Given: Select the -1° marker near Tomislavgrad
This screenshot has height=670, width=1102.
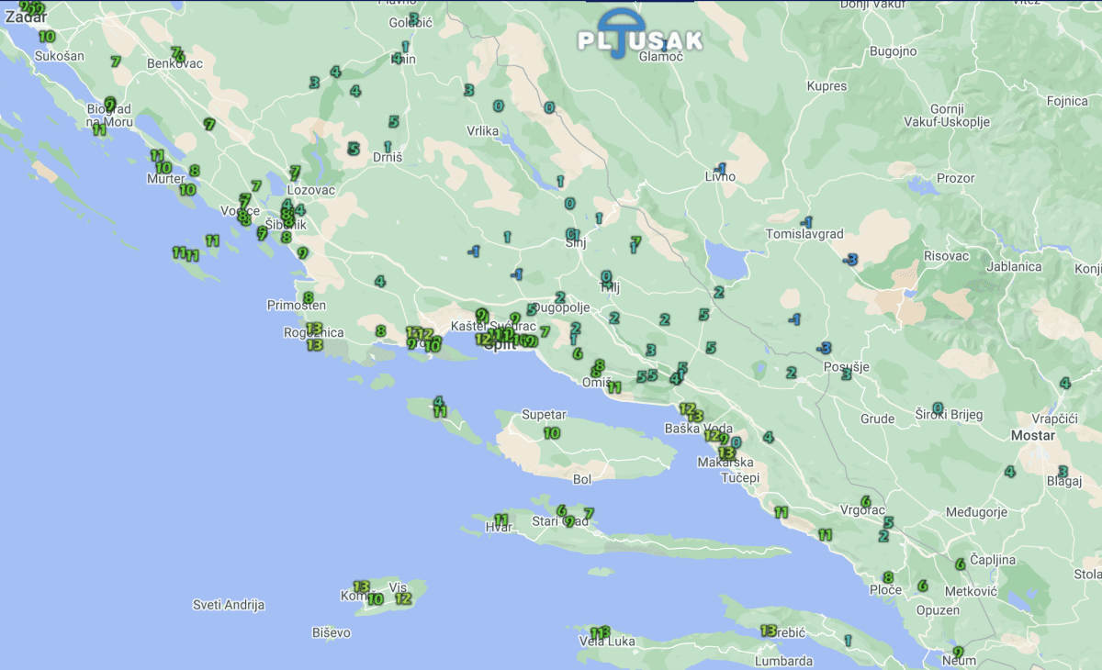Looking at the screenshot, I should click(x=806, y=222).
